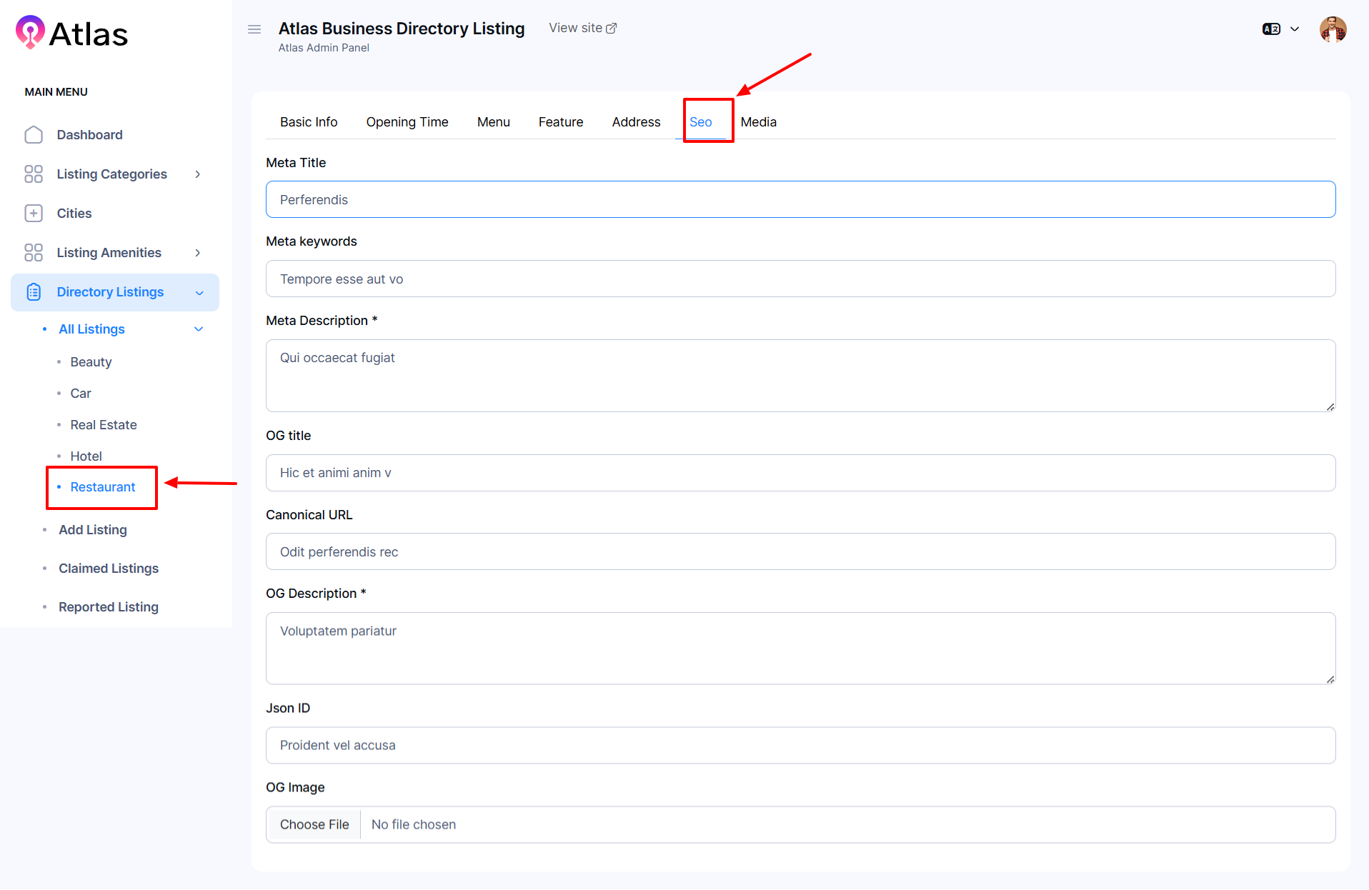Switch to the Opening Time tab
Viewport: 1369px width, 890px height.
[x=407, y=122]
